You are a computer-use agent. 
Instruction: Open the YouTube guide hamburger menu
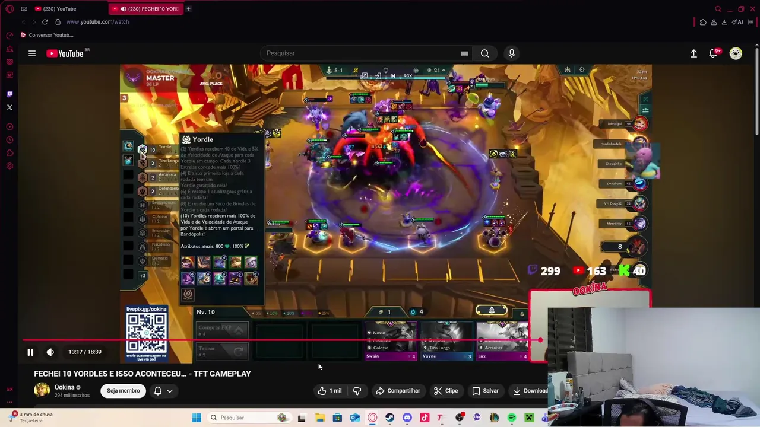pos(32,53)
